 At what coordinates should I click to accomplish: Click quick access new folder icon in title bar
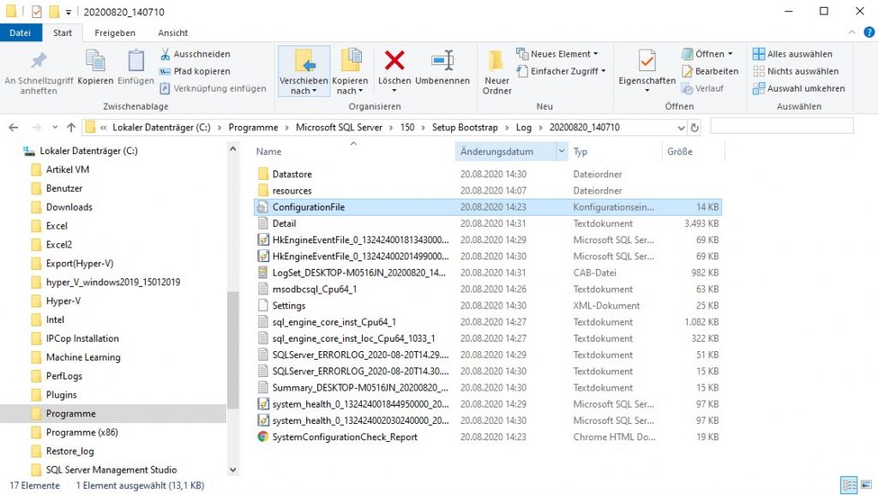point(54,11)
